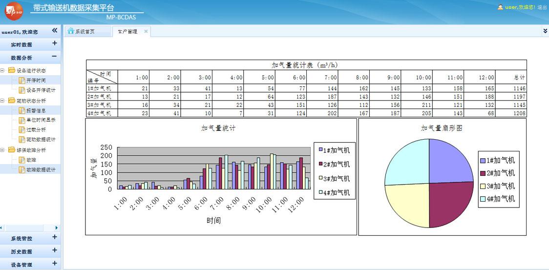Click the app logo in the header

pyautogui.click(x=14, y=12)
